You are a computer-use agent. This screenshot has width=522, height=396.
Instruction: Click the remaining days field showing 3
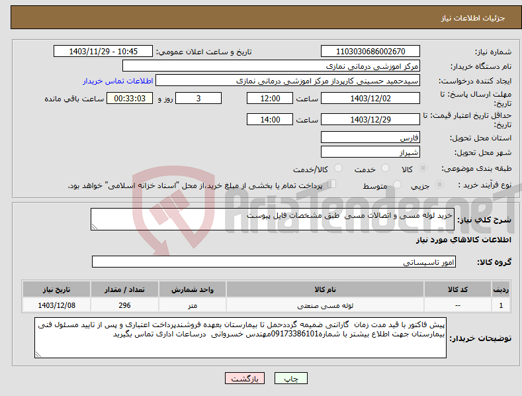198,98
